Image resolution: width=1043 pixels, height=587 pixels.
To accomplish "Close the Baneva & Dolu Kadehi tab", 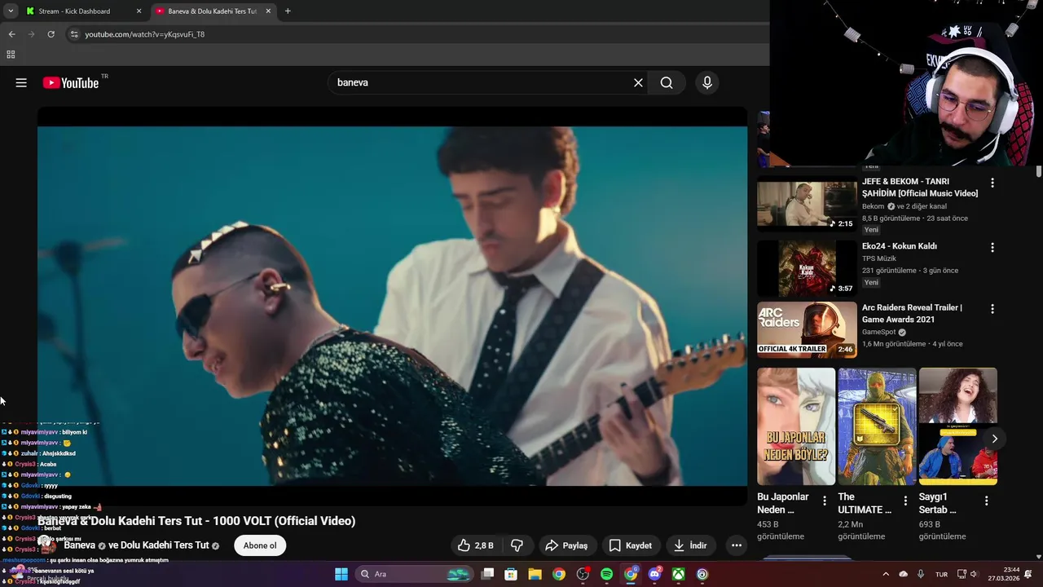I will 268,11.
